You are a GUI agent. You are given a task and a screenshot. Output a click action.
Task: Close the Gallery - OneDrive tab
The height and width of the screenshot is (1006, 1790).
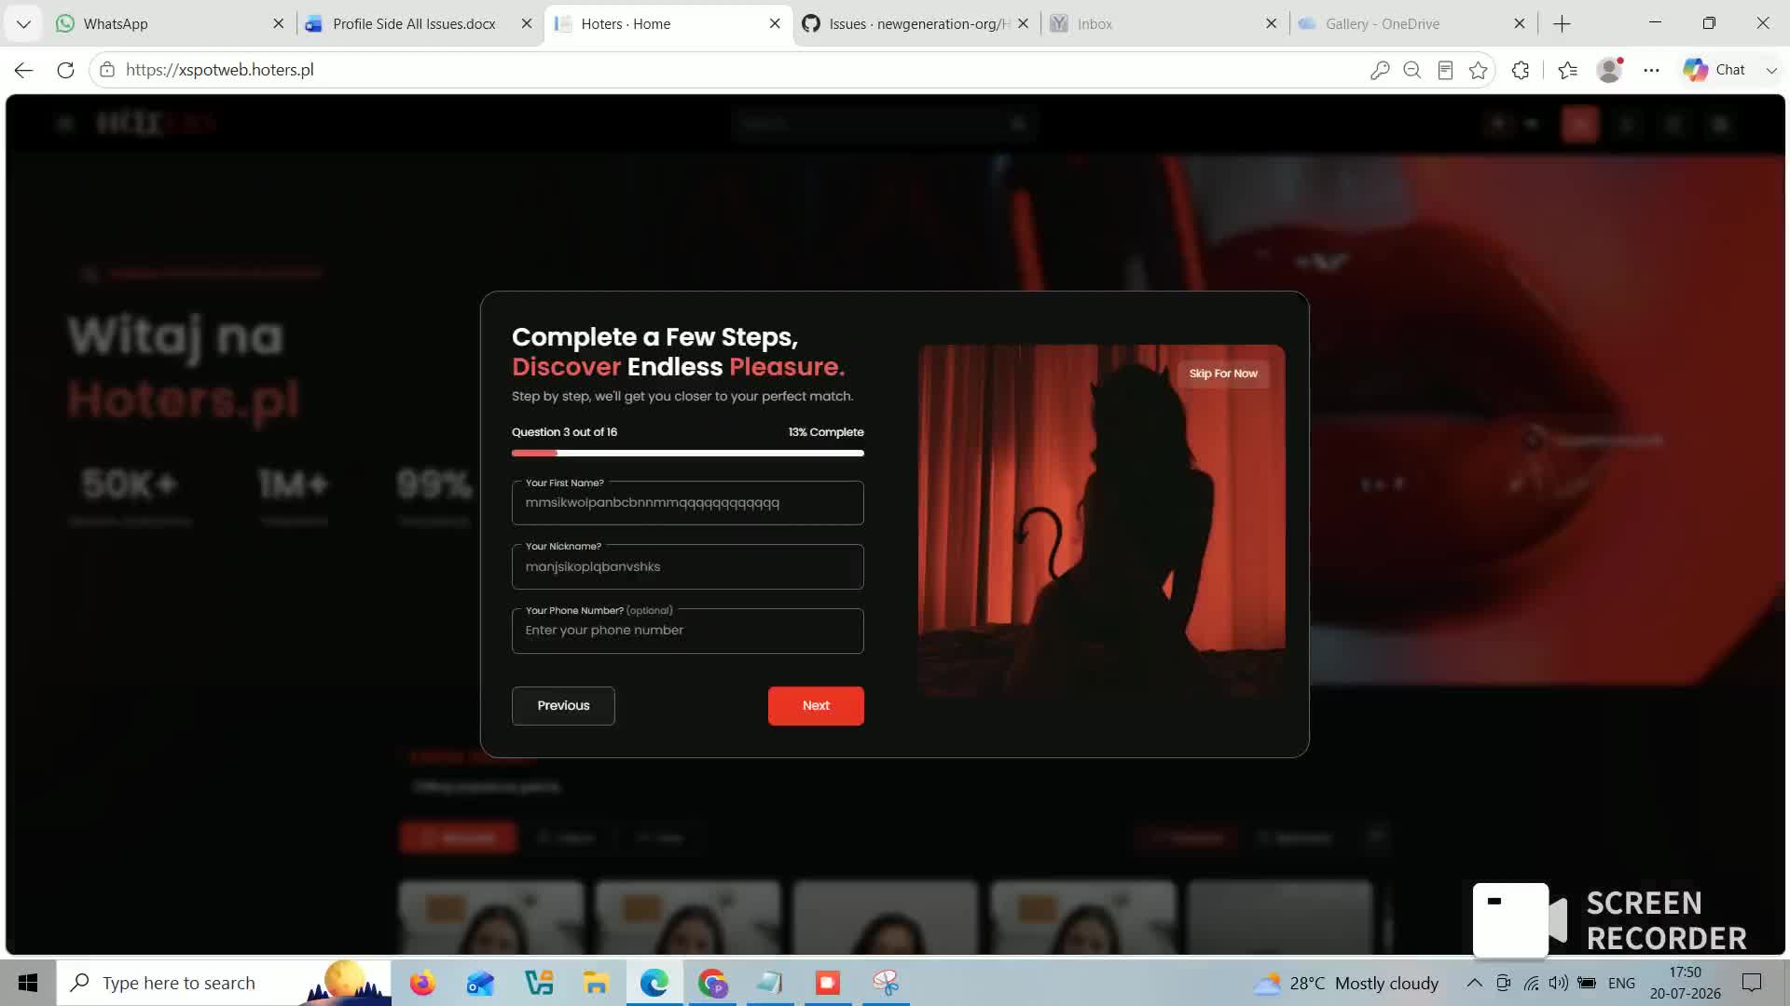click(x=1520, y=23)
